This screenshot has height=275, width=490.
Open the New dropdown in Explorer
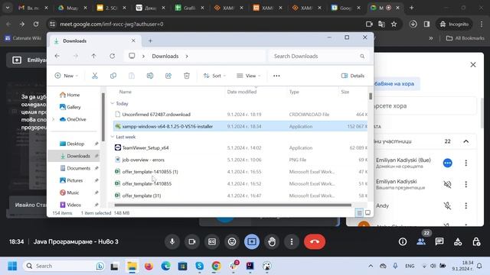coord(67,76)
